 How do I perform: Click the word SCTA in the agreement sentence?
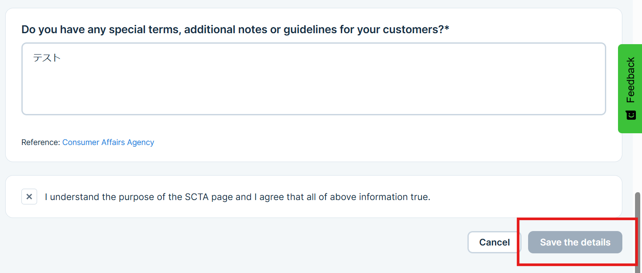[196, 197]
